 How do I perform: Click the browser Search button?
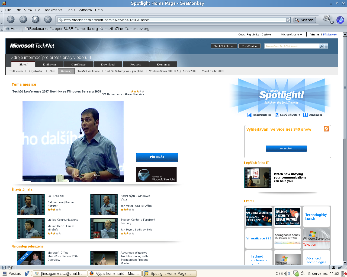coord(305,20)
